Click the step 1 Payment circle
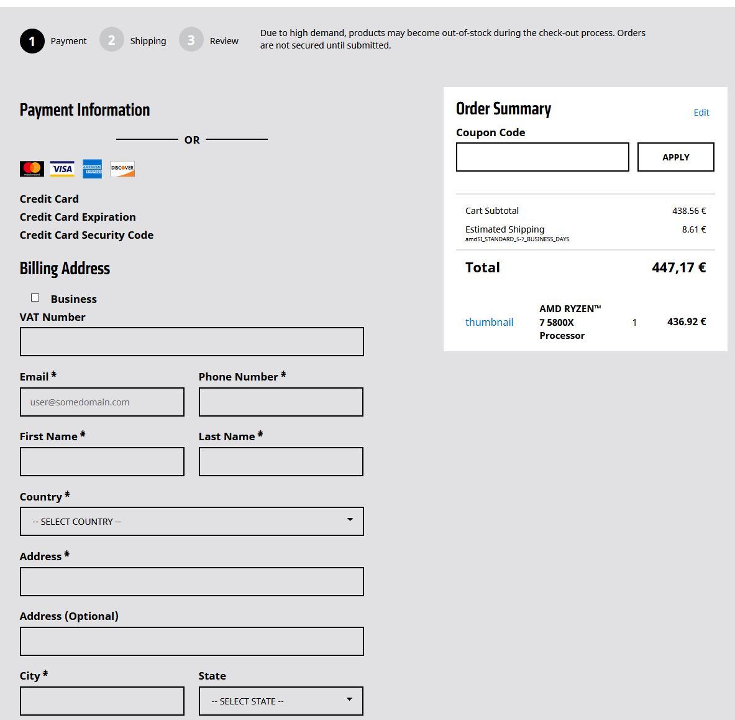 [32, 41]
